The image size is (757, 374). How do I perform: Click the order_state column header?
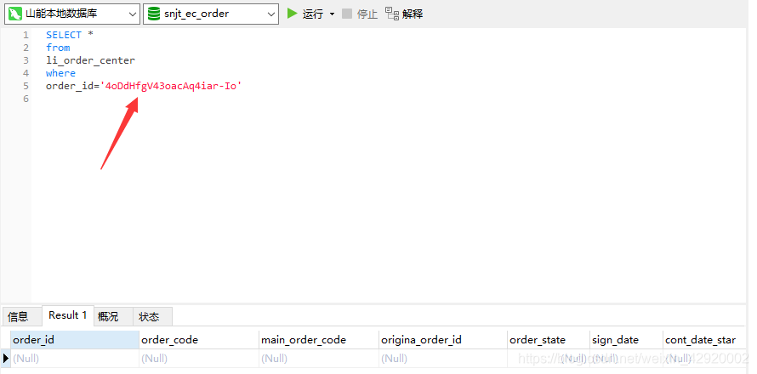point(549,340)
